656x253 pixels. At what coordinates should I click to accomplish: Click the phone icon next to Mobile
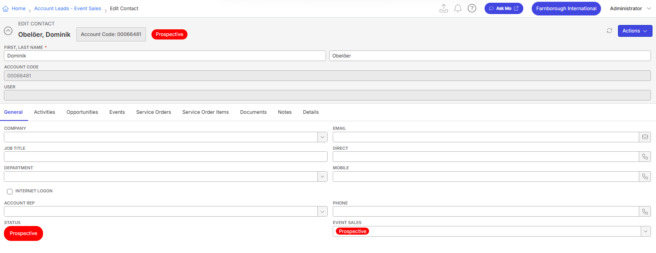645,176
